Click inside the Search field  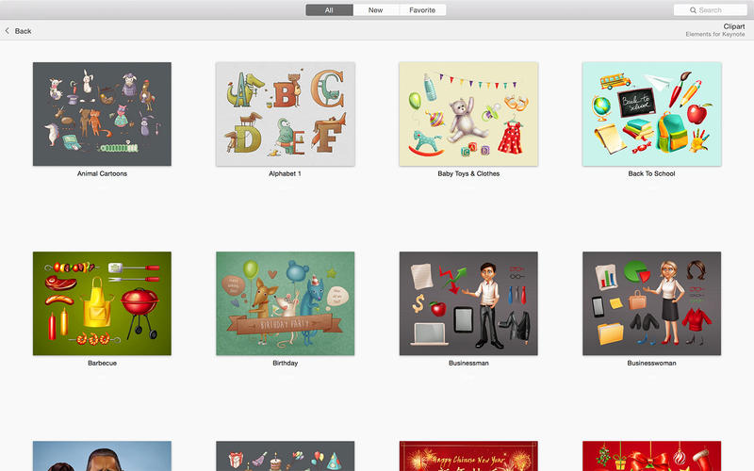(x=716, y=10)
